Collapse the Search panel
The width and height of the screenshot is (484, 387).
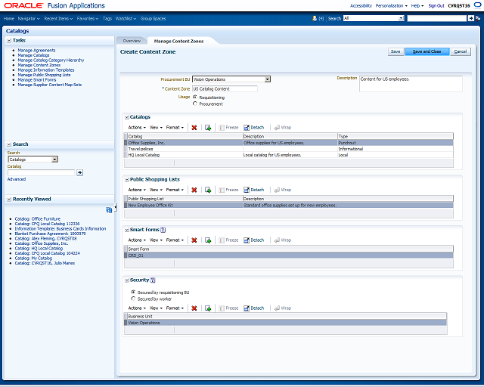(9, 144)
